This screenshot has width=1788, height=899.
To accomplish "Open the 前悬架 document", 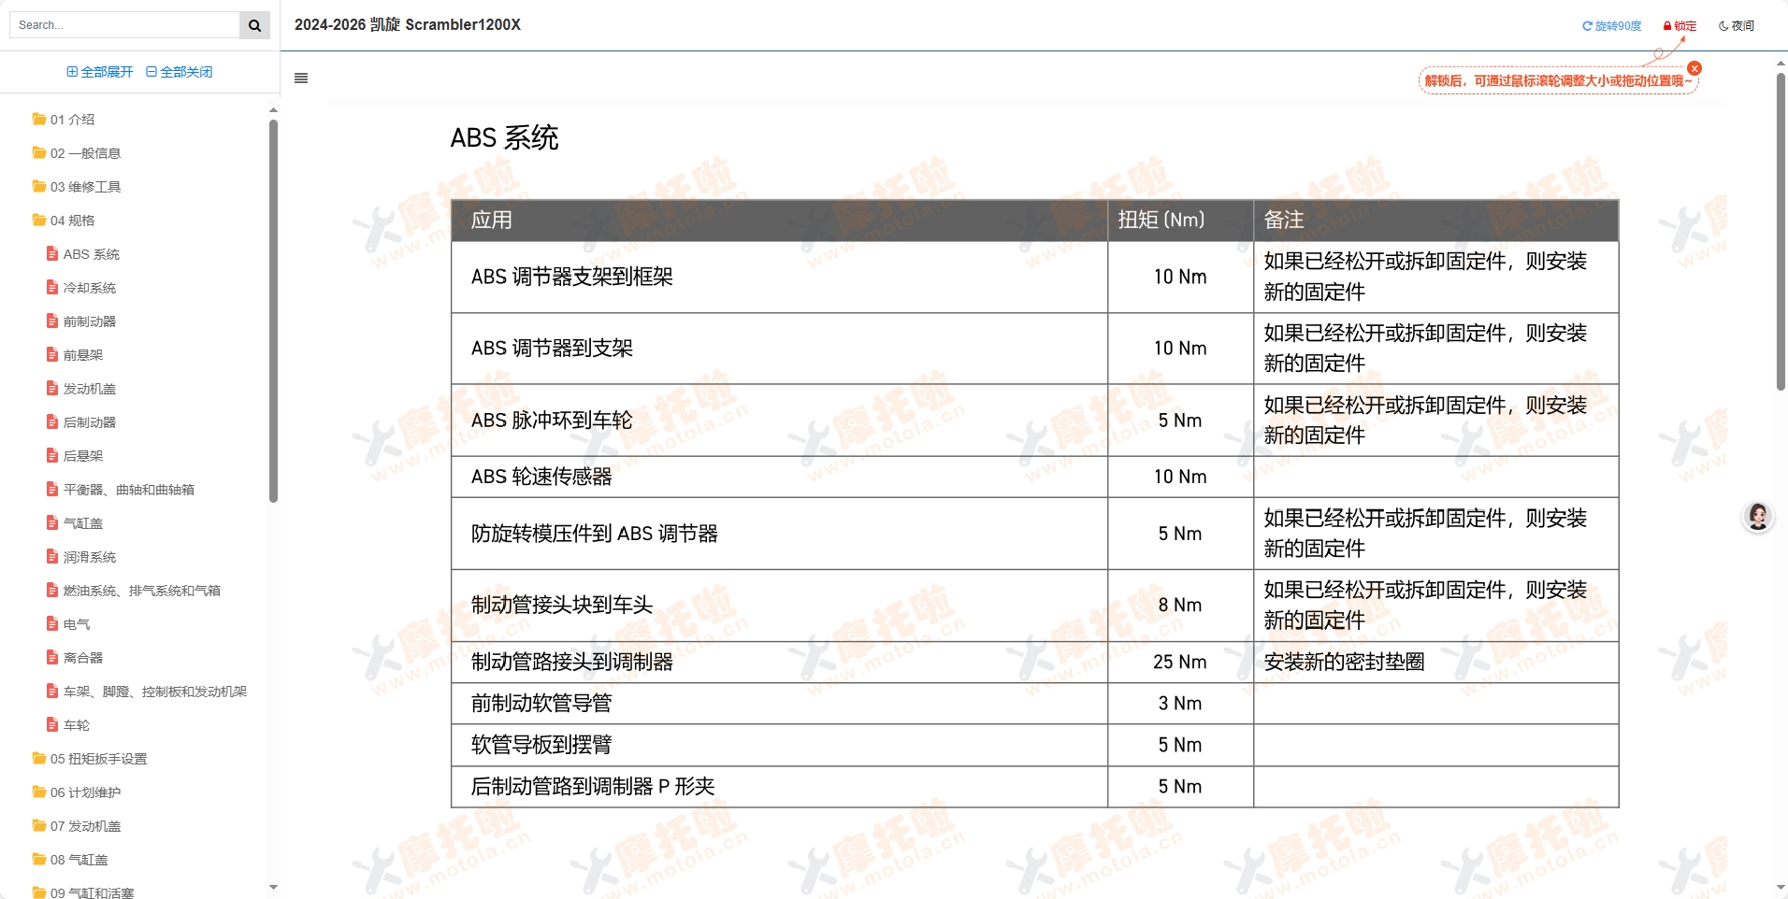I will point(75,355).
